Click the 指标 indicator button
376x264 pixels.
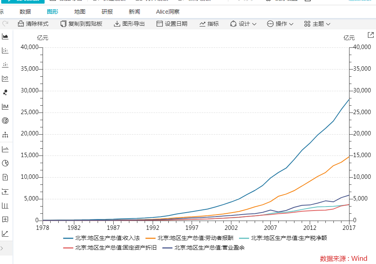coord(209,24)
